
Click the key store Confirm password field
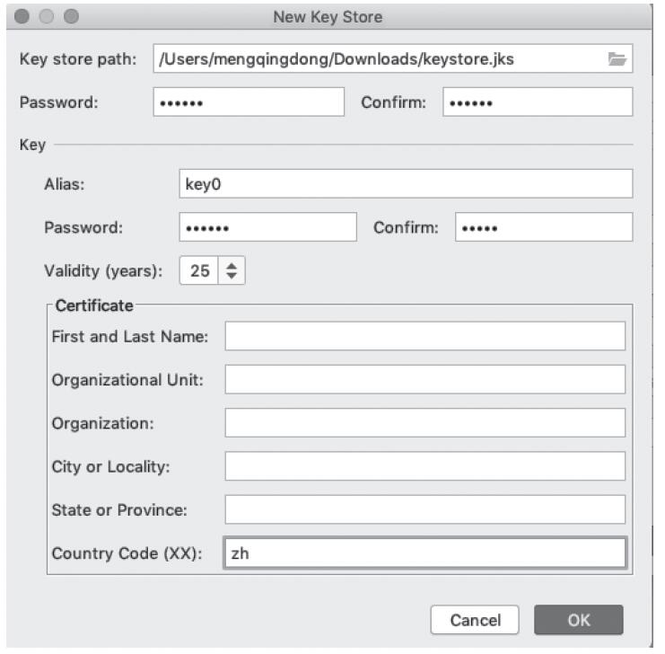pos(537,102)
